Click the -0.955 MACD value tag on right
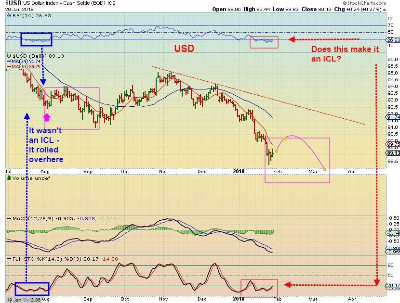 pos(393,252)
